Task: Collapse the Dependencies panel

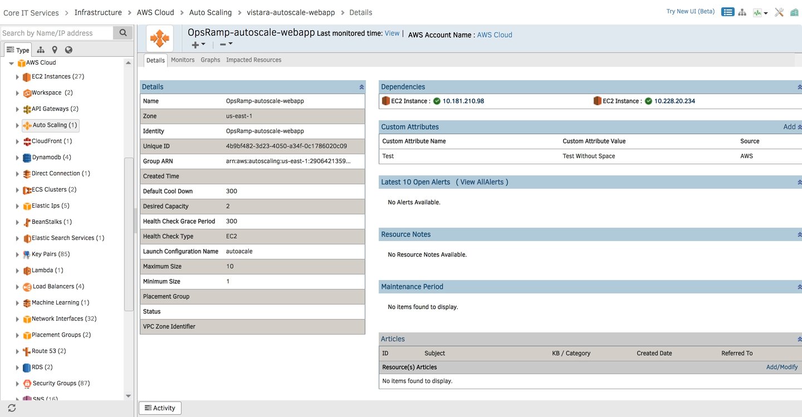Action: tap(800, 86)
